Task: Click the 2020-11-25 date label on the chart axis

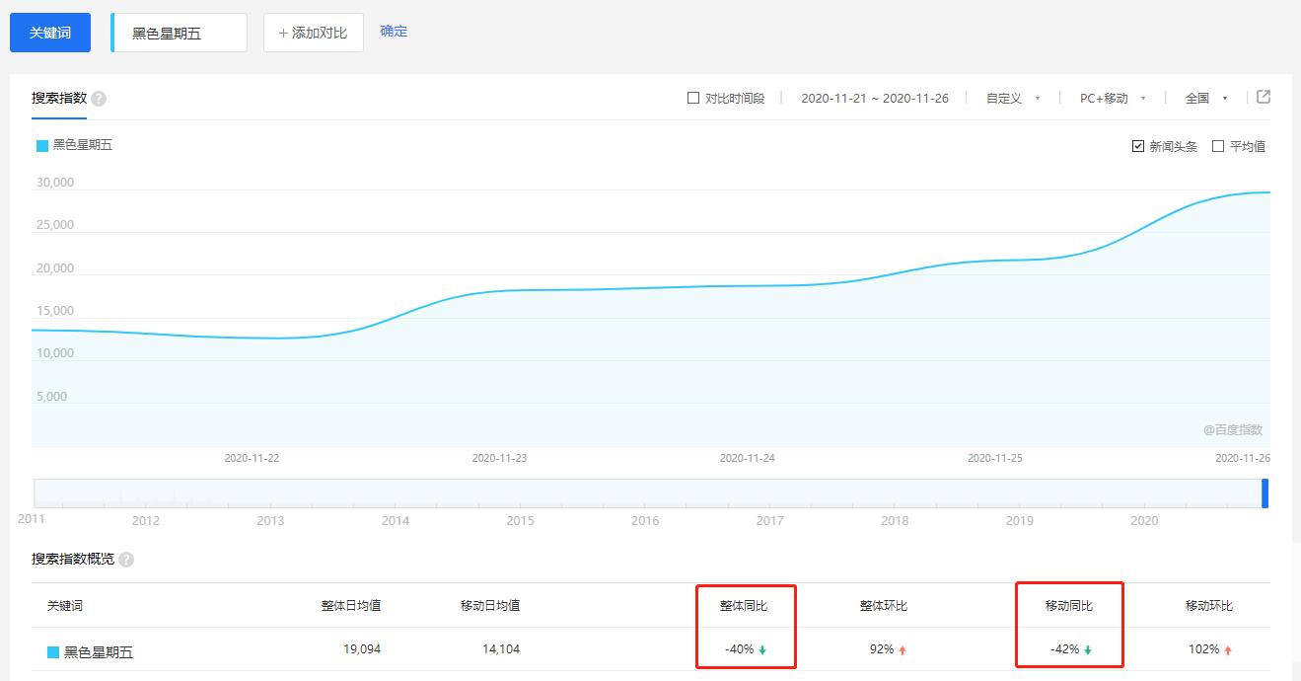Action: 994,458
